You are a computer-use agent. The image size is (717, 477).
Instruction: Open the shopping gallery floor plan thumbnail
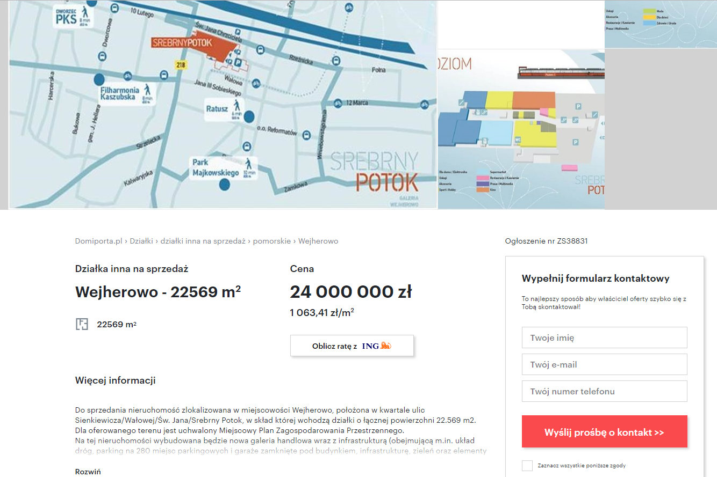[521, 129]
